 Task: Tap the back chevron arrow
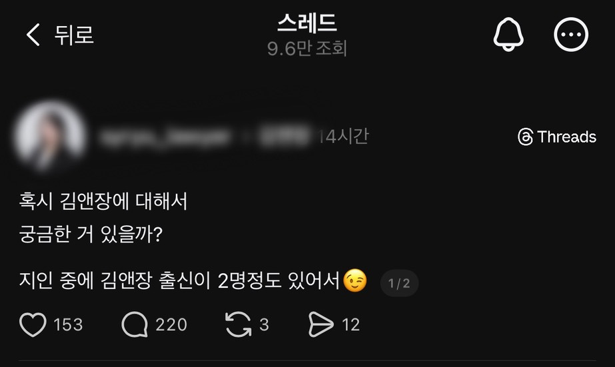point(33,35)
